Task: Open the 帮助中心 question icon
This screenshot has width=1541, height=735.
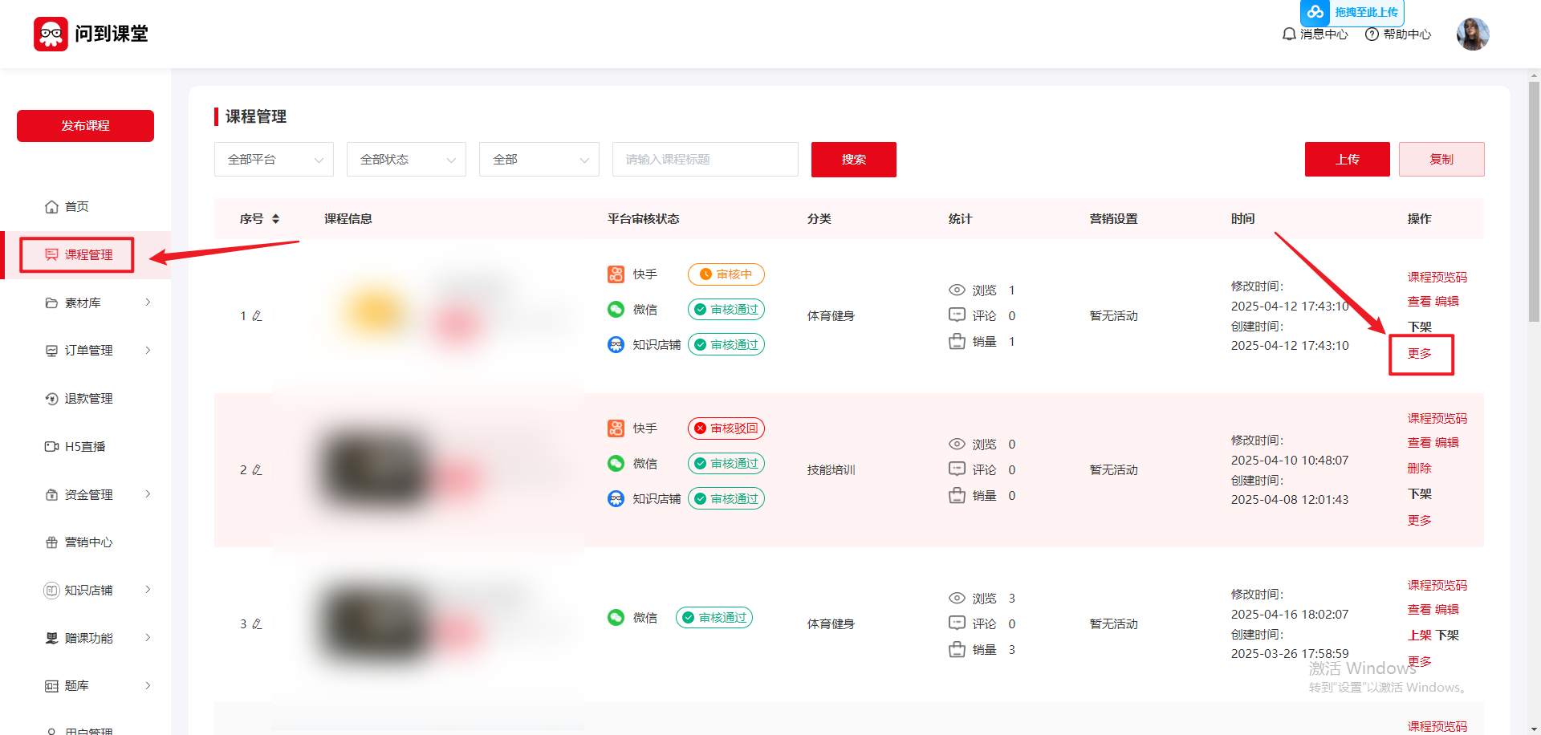Action: (x=1372, y=34)
